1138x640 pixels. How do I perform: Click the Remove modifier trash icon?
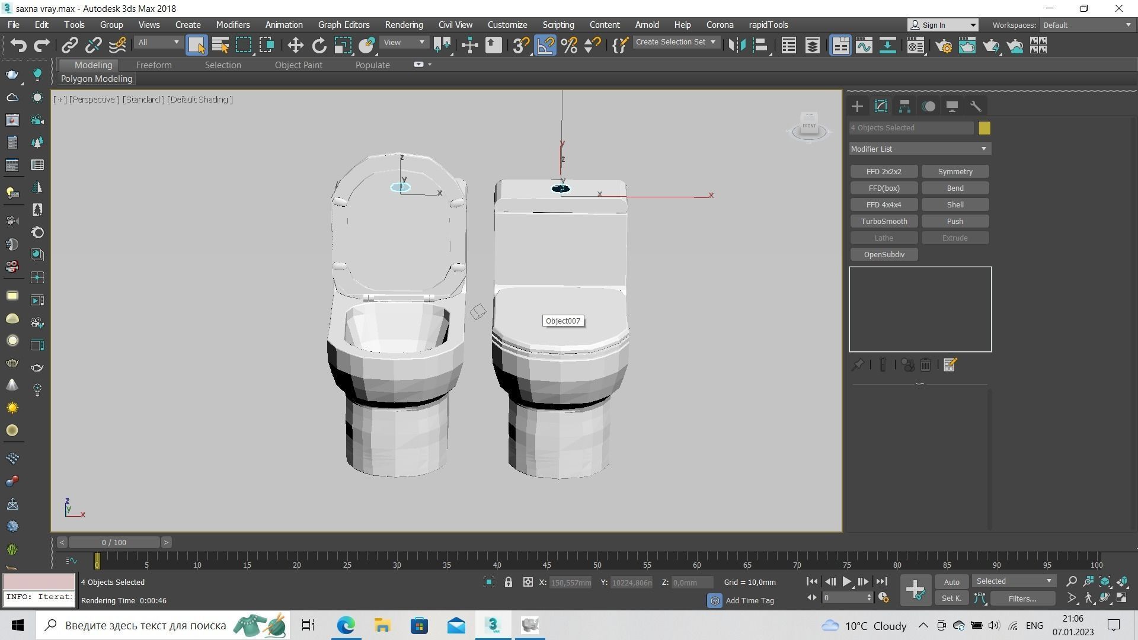[x=925, y=365]
